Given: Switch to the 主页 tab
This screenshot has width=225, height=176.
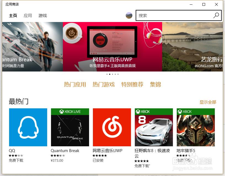Looking at the screenshot, I should (13, 15).
